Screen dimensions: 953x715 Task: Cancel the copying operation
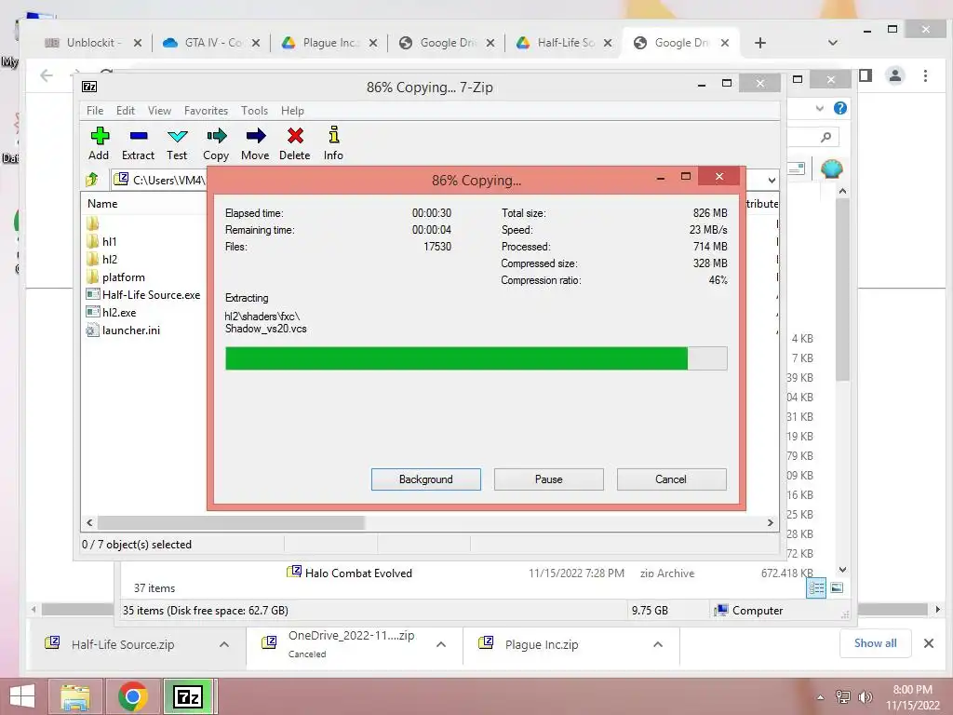coord(671,479)
